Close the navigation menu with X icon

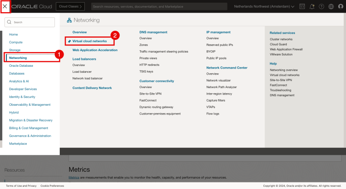[x=5, y=7]
